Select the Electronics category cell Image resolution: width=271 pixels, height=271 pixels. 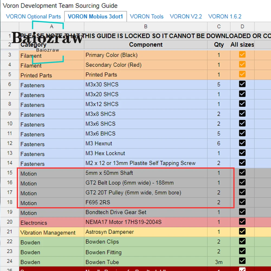pyautogui.click(x=51, y=222)
